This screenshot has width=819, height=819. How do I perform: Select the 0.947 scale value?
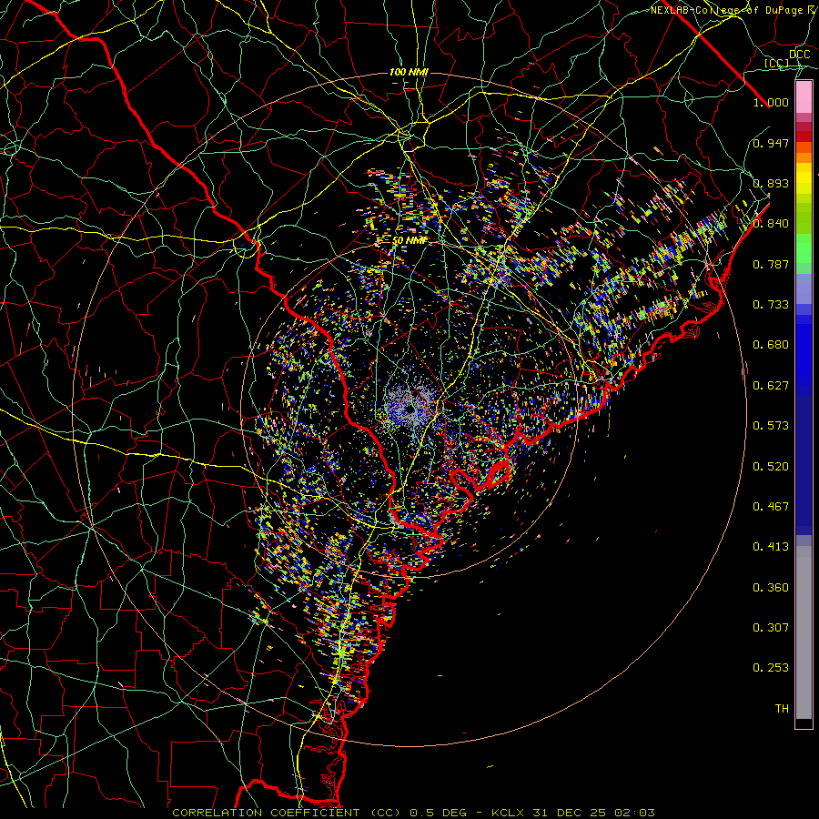[x=771, y=143]
